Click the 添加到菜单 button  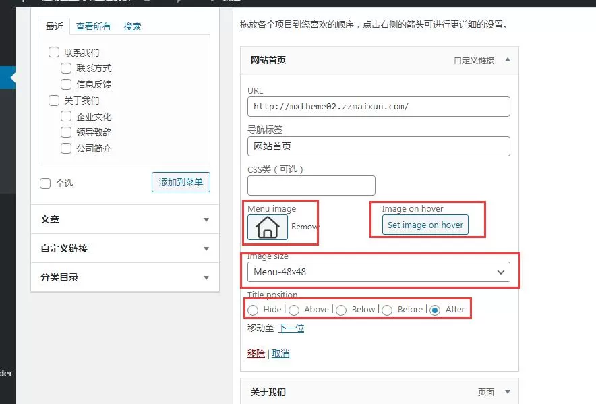[x=181, y=182]
